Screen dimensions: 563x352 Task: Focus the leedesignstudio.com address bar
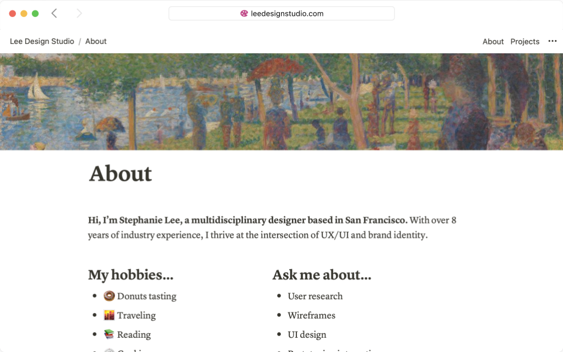coord(286,13)
